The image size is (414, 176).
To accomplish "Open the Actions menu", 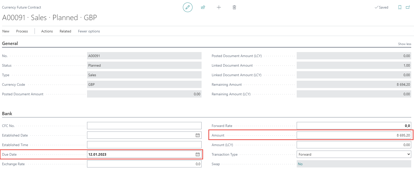I will 47,31.
